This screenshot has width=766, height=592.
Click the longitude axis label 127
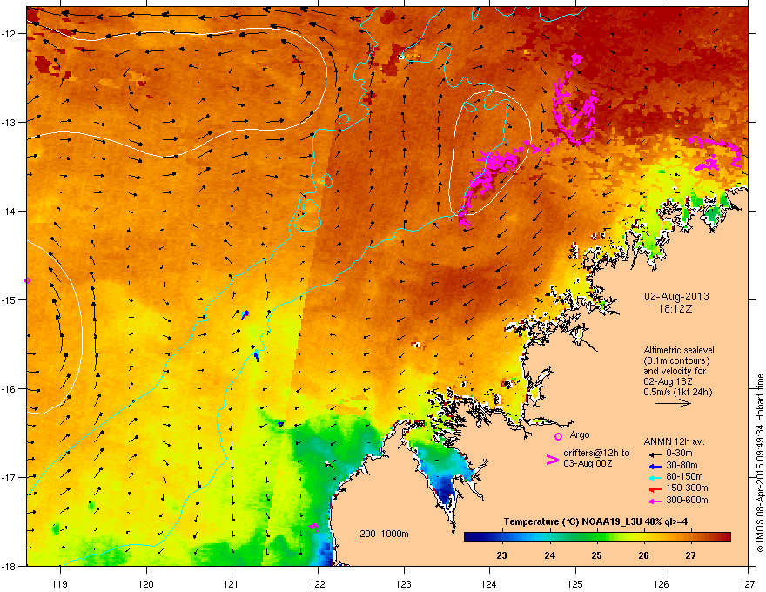tap(748, 583)
